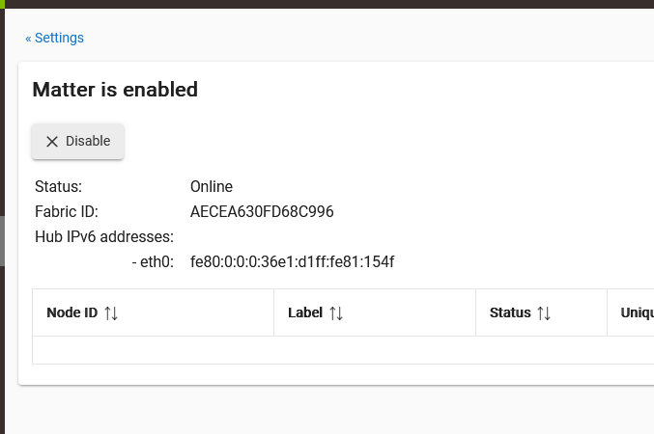Click the "Matter is enabled" heading
The image size is (654, 434).
(115, 90)
